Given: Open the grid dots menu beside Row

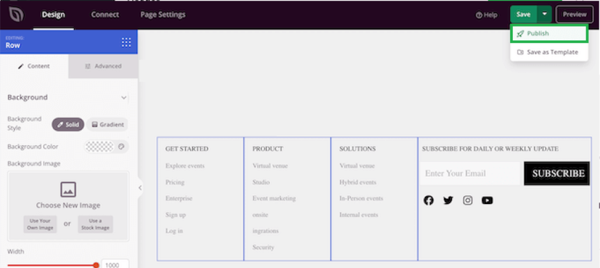Looking at the screenshot, I should (126, 42).
